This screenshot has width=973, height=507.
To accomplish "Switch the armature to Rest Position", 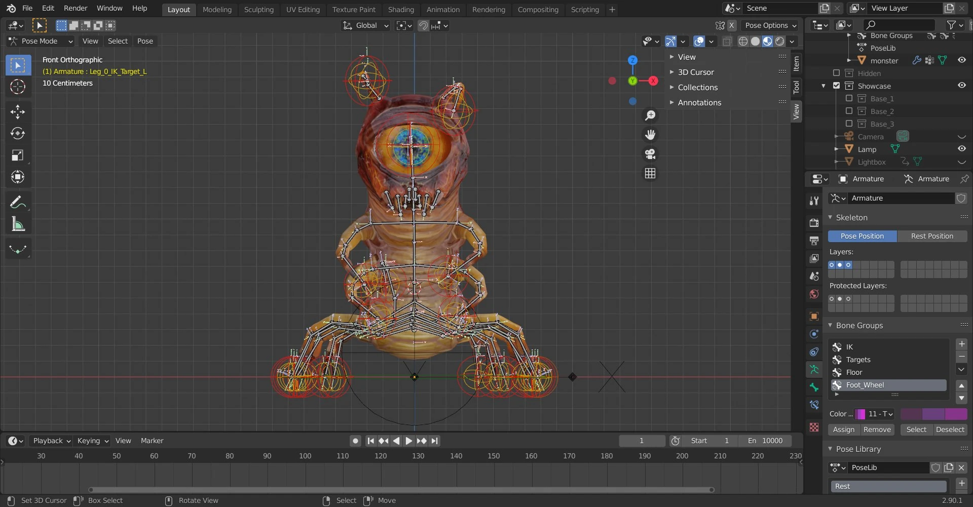I will click(932, 236).
